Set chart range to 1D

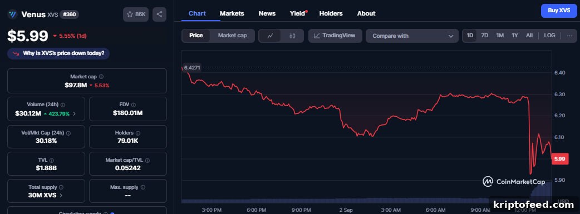470,36
